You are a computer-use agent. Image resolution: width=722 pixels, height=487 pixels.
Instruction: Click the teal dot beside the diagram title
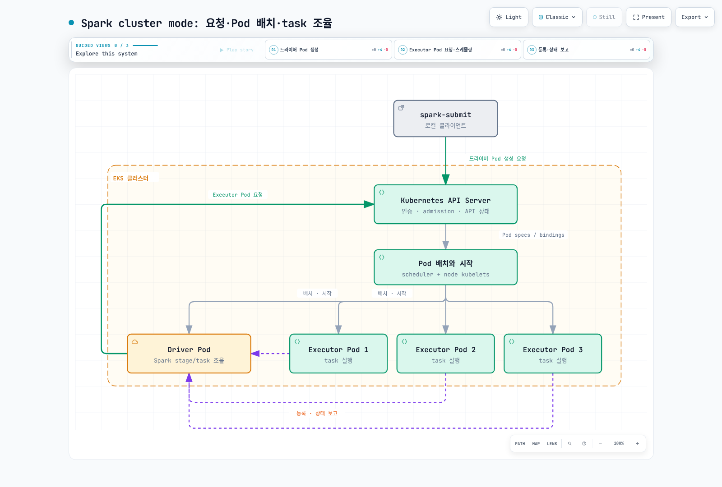point(71,23)
